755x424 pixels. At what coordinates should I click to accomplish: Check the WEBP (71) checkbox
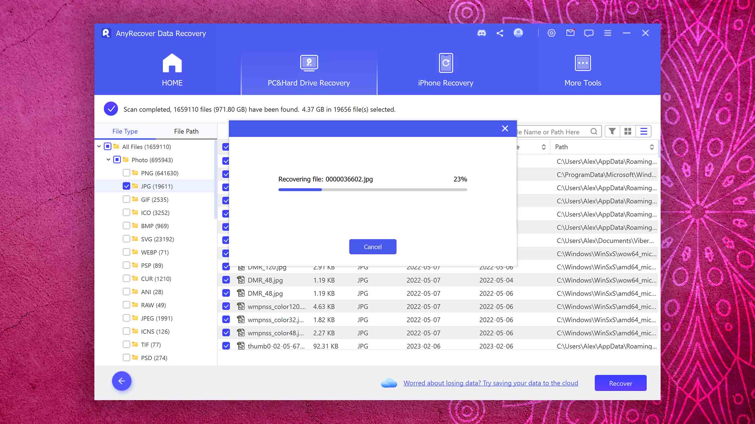click(126, 252)
